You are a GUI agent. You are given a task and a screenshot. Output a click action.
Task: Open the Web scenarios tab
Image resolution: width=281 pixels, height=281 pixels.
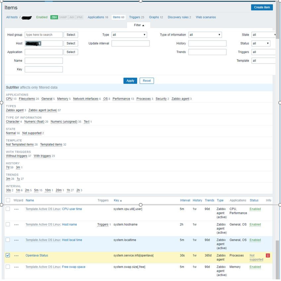[206, 17]
